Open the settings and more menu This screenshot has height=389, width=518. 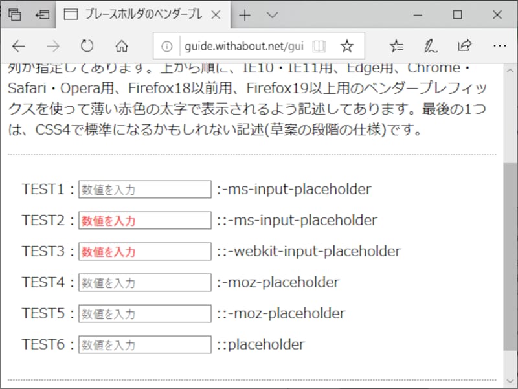pyautogui.click(x=500, y=46)
